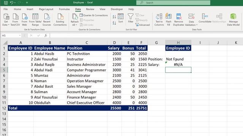Click the Salary: label cell
243x136 pixels.
pos(156,65)
